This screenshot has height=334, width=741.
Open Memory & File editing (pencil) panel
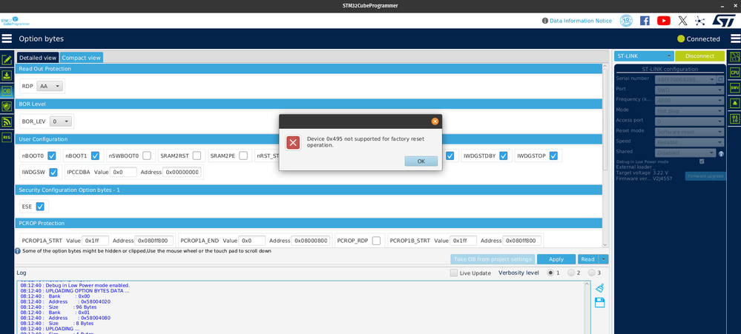[x=7, y=60]
